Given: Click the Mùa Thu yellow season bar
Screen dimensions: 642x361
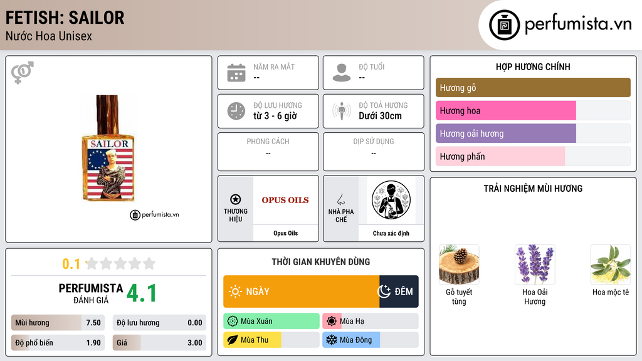Looking at the screenshot, I should tap(271, 340).
